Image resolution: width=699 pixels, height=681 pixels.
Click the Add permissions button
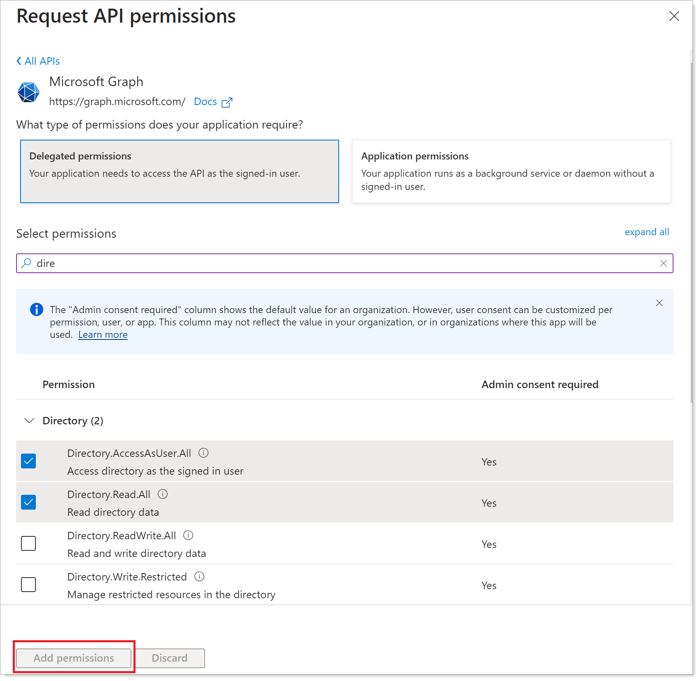[x=74, y=658]
